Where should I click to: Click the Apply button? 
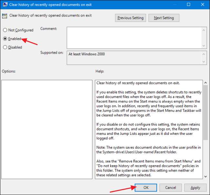point(195,188)
